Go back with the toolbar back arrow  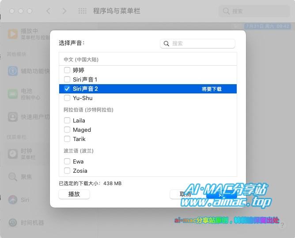pos(48,11)
